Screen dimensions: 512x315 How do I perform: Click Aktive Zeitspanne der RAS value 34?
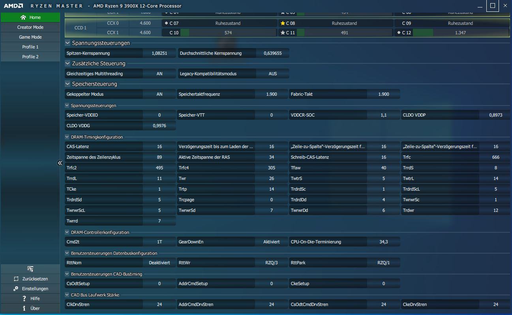click(x=272, y=157)
